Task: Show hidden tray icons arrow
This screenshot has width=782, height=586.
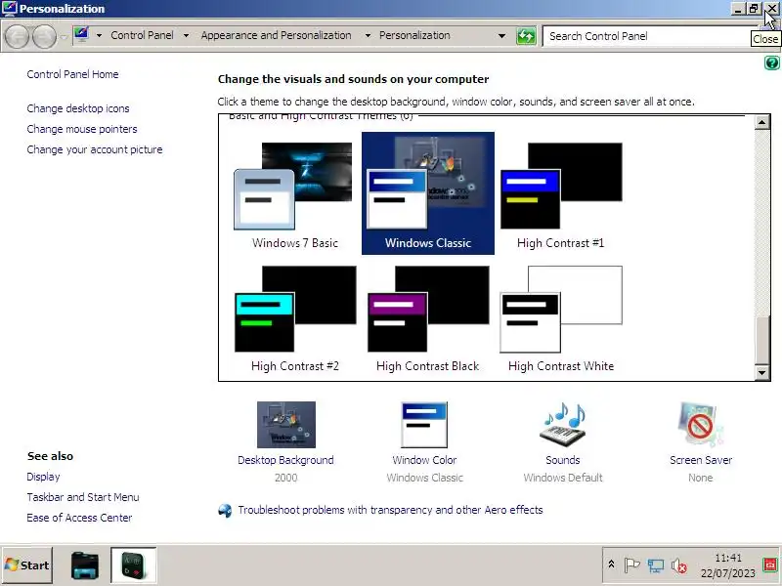Action: pyautogui.click(x=611, y=565)
